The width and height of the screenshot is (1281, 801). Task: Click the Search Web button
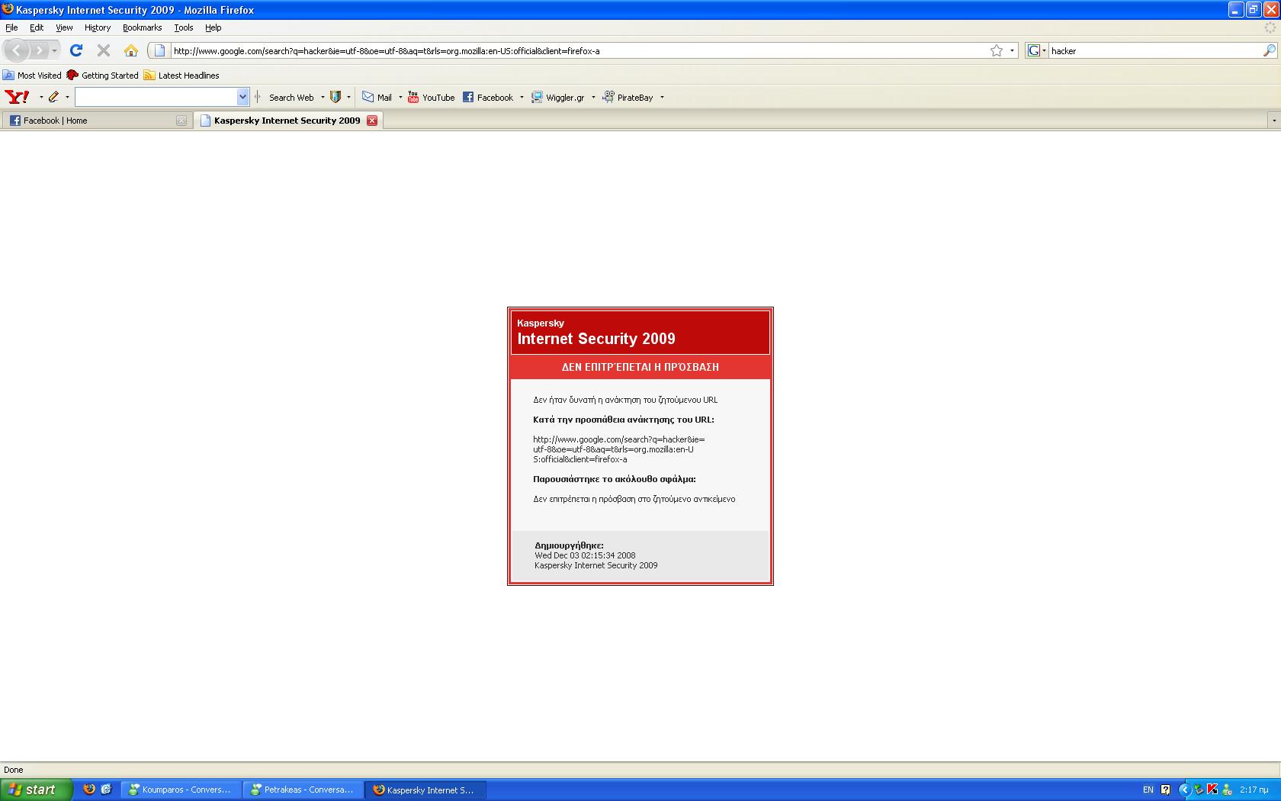tap(291, 97)
